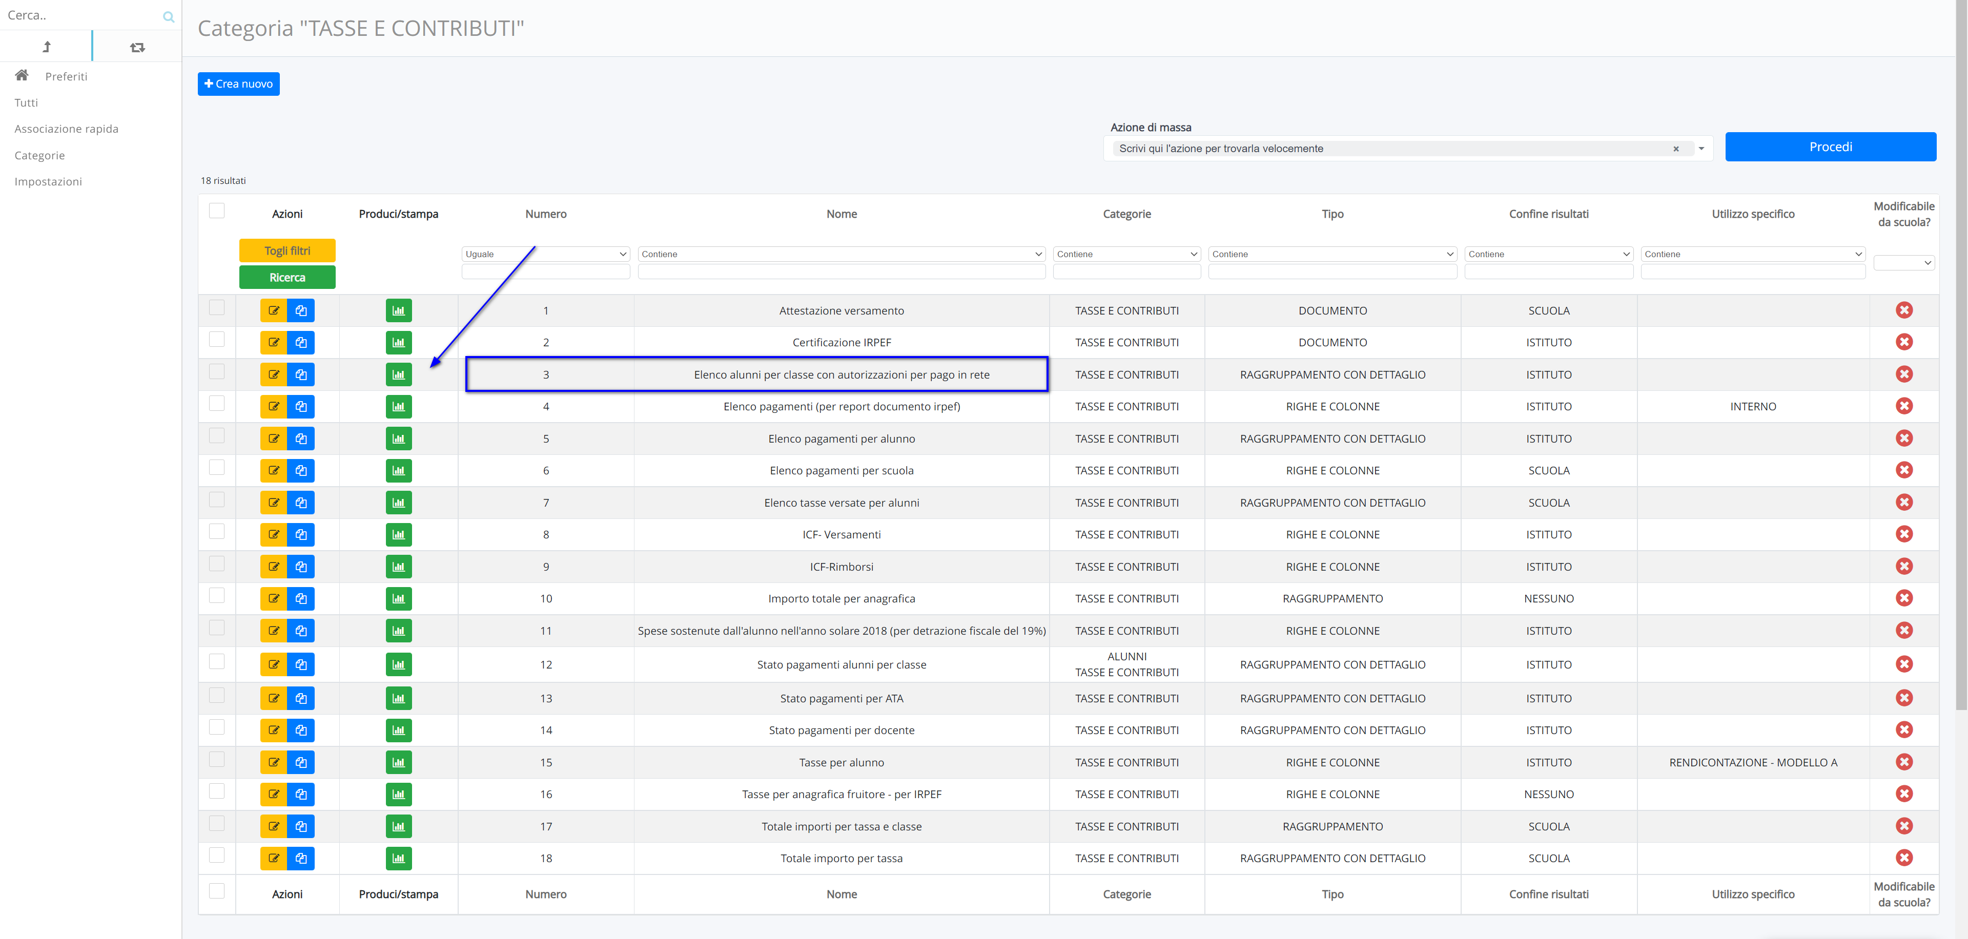1968x939 pixels.
Task: Click the green Ricerca button
Action: [287, 277]
